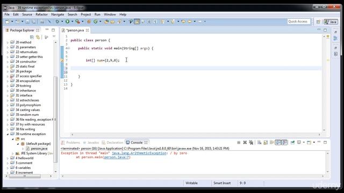Click the 33 polymorphism project row
The image size is (344, 193).
coord(28,105)
